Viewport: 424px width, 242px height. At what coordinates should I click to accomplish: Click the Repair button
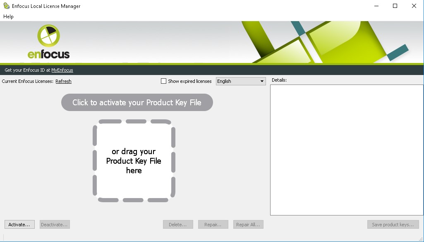tap(213, 224)
